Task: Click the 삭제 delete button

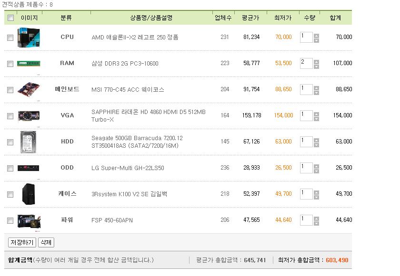Action: (x=46, y=242)
